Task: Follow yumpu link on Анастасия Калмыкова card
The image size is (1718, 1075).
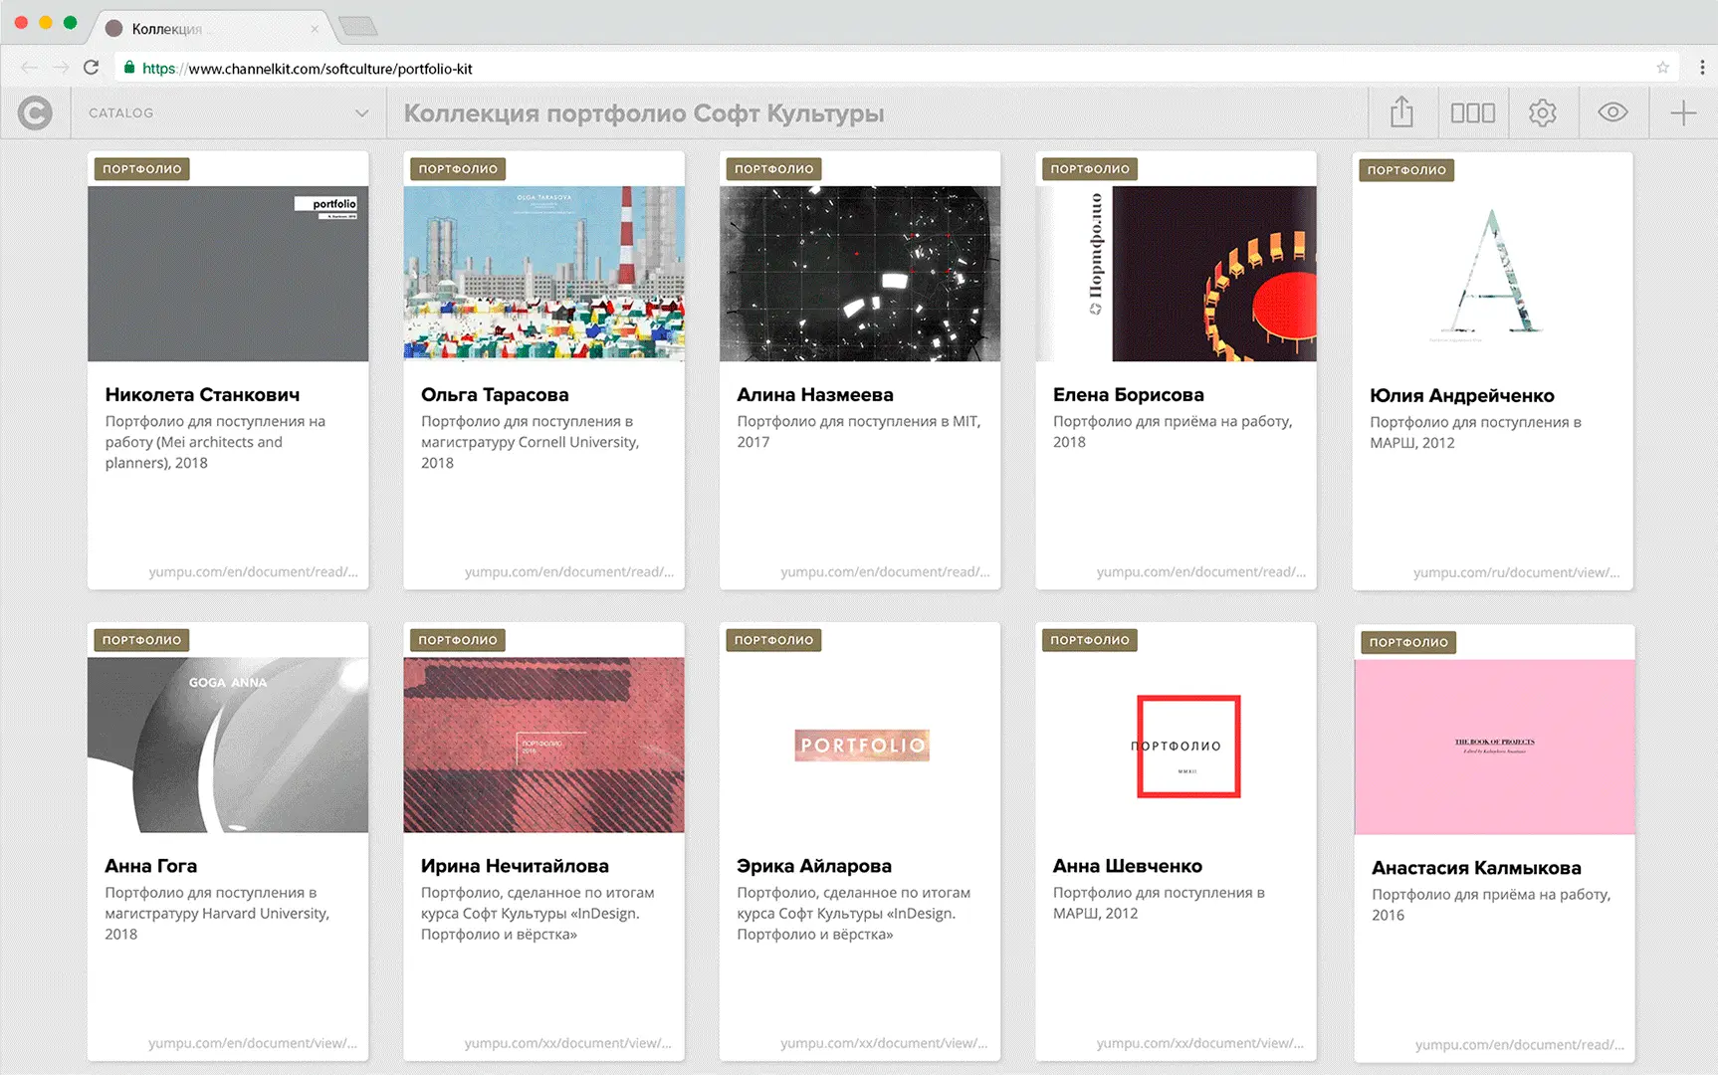Action: click(1520, 1044)
